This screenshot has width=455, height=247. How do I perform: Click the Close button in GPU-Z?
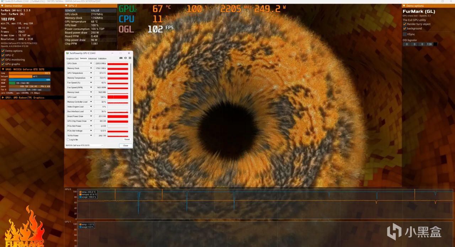pos(125,146)
